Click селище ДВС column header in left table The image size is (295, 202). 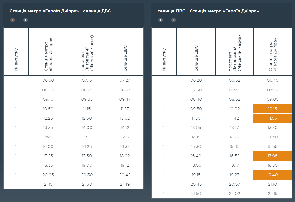(125, 58)
